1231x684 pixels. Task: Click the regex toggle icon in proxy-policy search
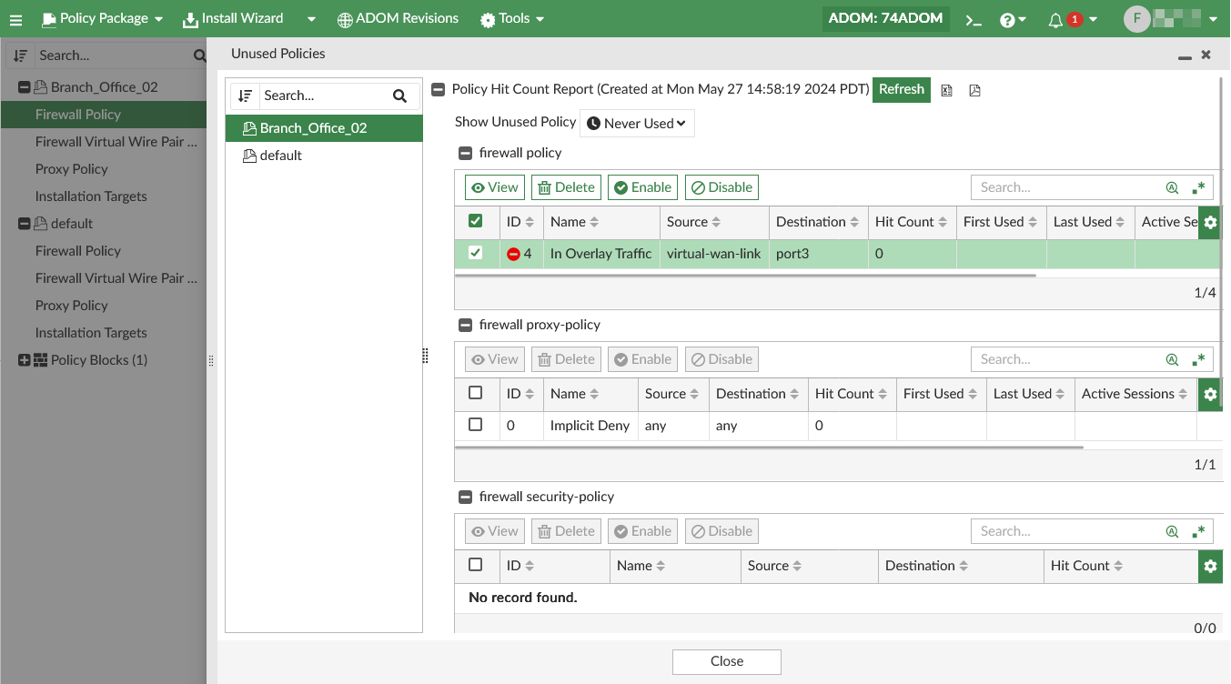coord(1198,359)
